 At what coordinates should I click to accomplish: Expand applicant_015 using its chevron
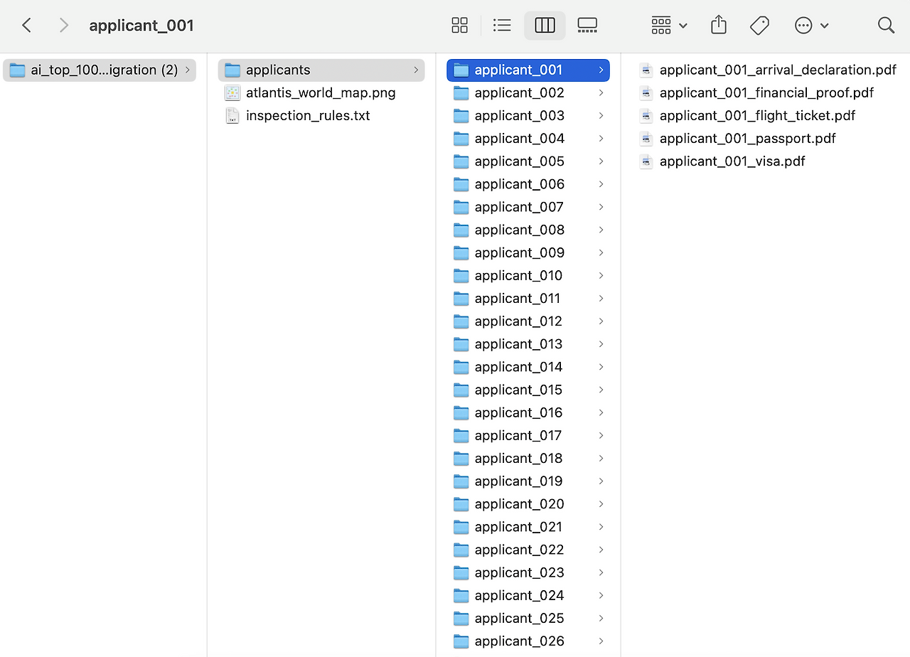point(601,390)
